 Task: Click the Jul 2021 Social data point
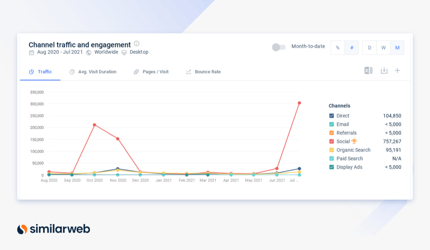tap(299, 103)
